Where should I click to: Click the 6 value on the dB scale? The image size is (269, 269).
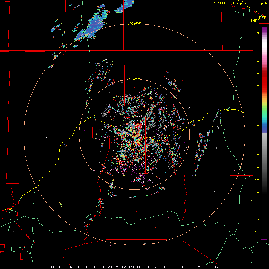(x=258, y=47)
